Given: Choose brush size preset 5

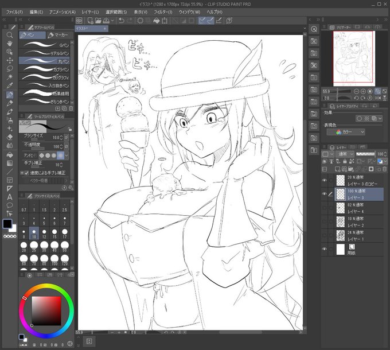Looking at the screenshot, I should pos(44,220).
